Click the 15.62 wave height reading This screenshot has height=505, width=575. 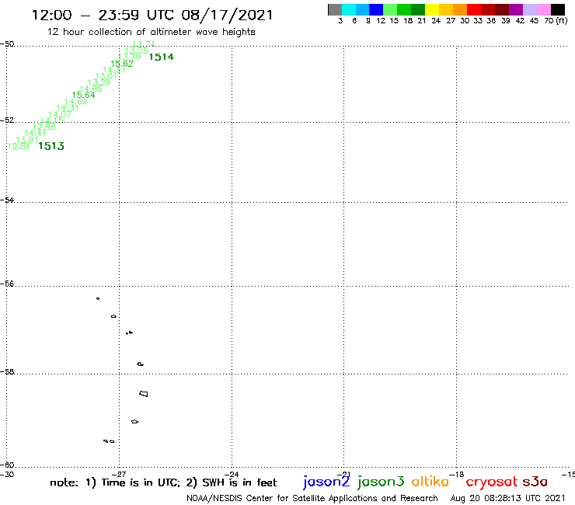click(x=122, y=64)
